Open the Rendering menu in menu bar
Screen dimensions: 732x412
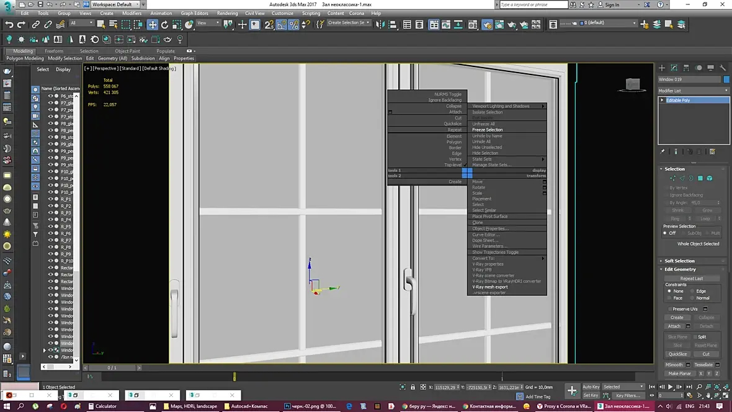tap(227, 13)
